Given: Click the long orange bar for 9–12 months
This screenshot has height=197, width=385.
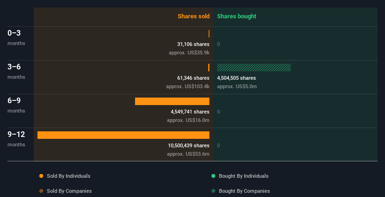Looking at the screenshot, I should point(123,135).
